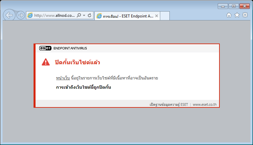Viewport: 253px width, 145px height.
Task: Minimize the browser window
Action: click(x=223, y=6)
